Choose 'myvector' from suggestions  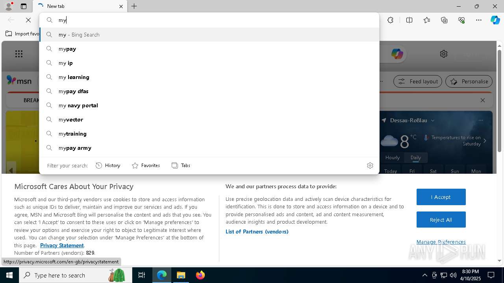(209, 119)
